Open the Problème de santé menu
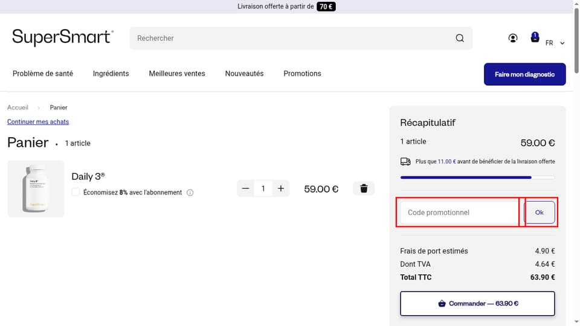 tap(43, 74)
